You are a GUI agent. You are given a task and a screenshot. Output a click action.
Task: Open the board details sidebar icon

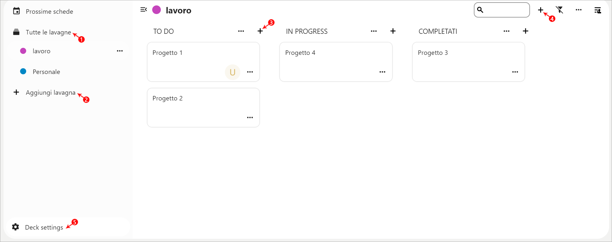[597, 10]
